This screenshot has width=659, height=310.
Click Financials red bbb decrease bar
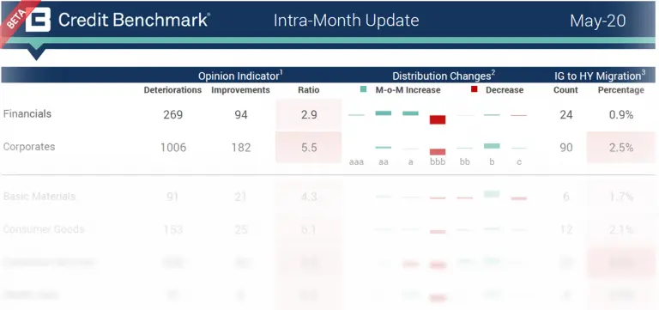tap(438, 119)
